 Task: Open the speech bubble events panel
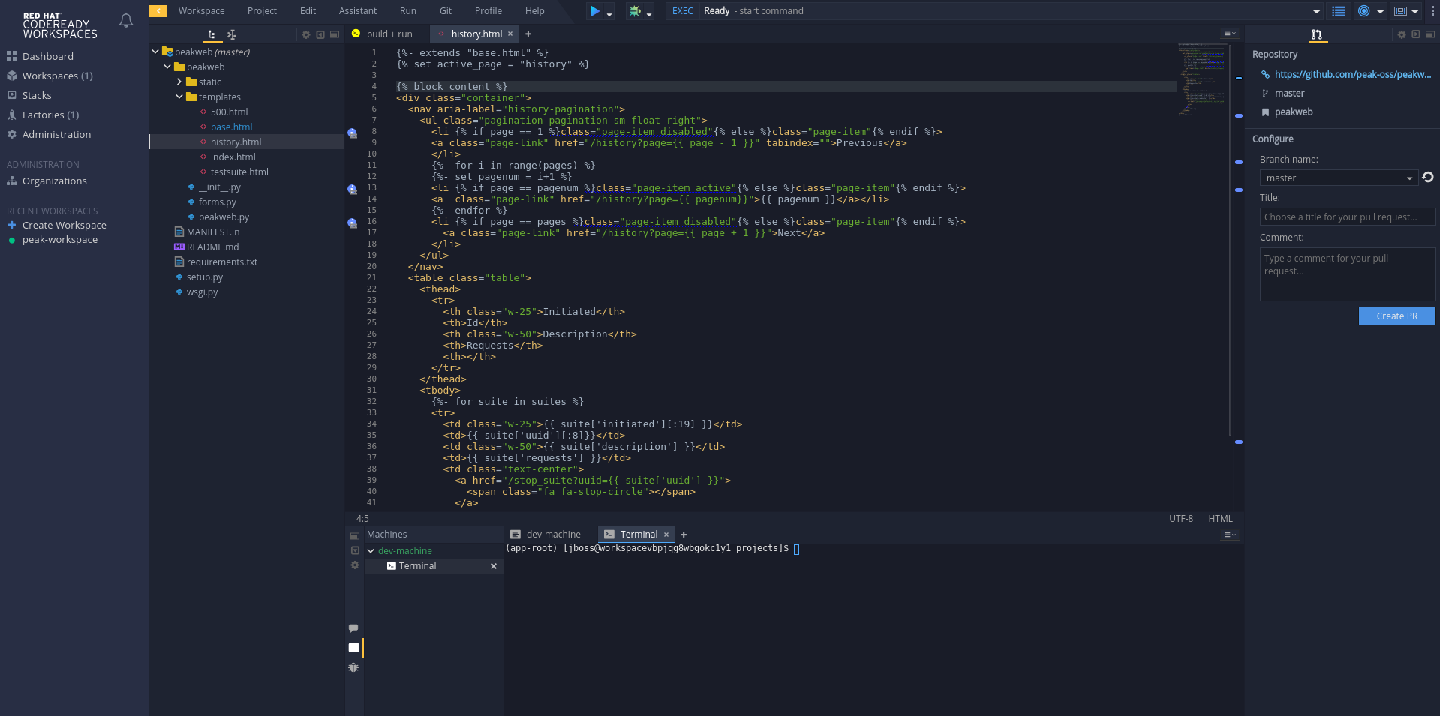pos(354,628)
